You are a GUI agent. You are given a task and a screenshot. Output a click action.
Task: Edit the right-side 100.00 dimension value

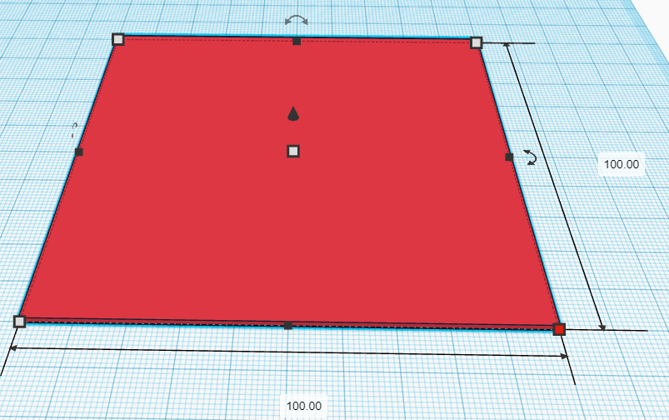point(622,164)
